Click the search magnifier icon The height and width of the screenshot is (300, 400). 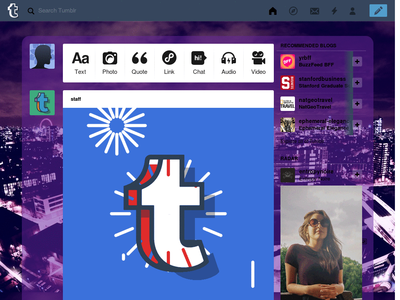point(31,11)
